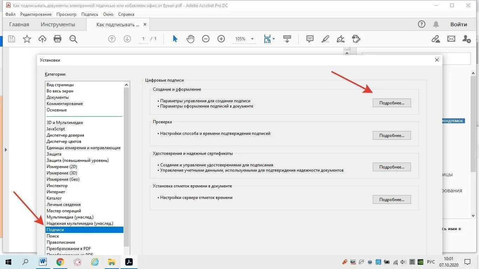This screenshot has width=479, height=269.
Task: Go to next page arrow
Action: pos(127,39)
